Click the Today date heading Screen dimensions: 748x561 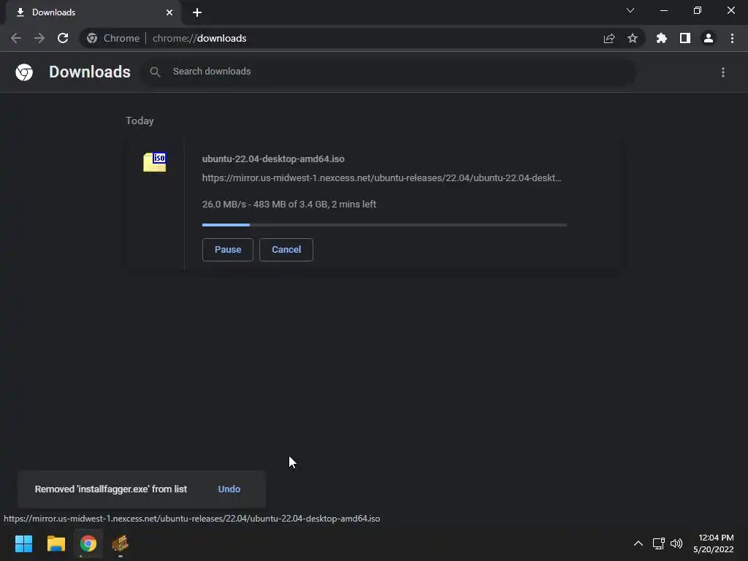[140, 121]
